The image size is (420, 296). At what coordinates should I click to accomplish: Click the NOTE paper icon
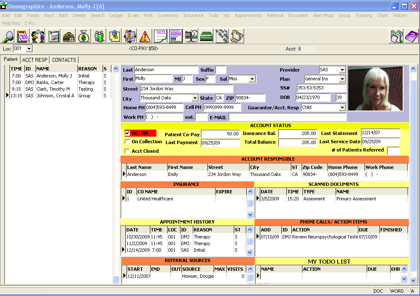point(160,36)
